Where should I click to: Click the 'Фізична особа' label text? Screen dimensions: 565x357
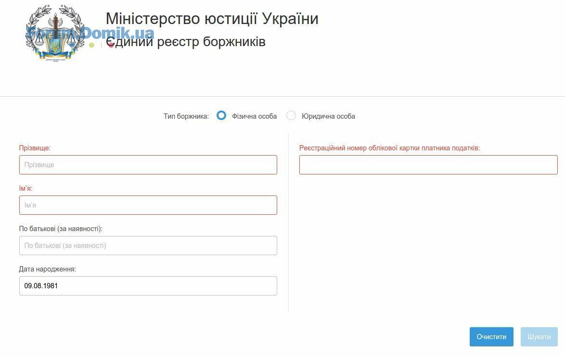tap(255, 116)
